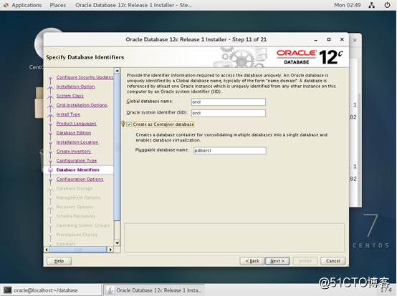Click the workspace switcher showing 1/4
The height and width of the screenshot is (296, 397).
[386, 290]
